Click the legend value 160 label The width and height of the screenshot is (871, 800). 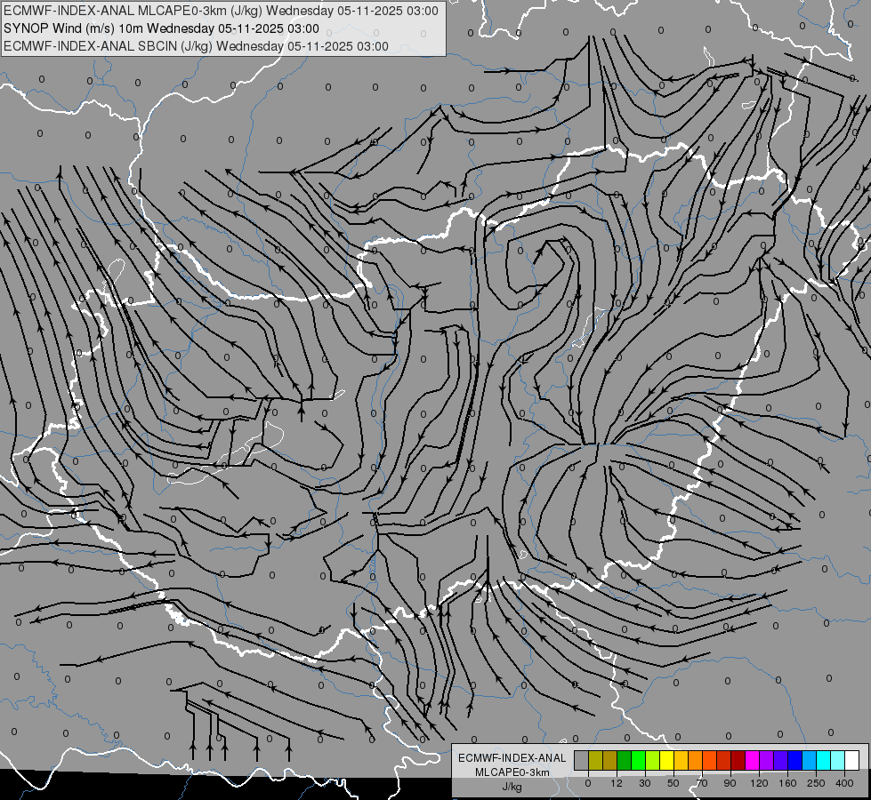click(787, 783)
